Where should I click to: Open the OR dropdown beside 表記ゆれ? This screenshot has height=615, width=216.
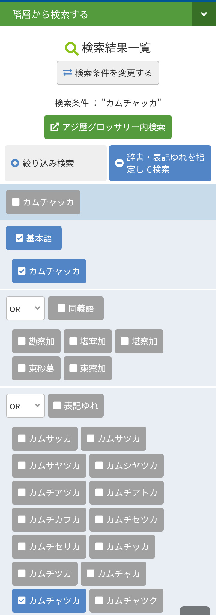[x=25, y=406]
